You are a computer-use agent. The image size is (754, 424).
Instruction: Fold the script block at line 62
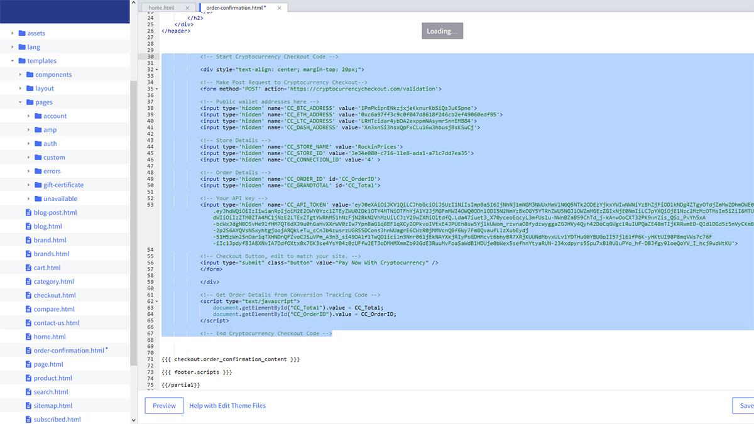(x=156, y=302)
